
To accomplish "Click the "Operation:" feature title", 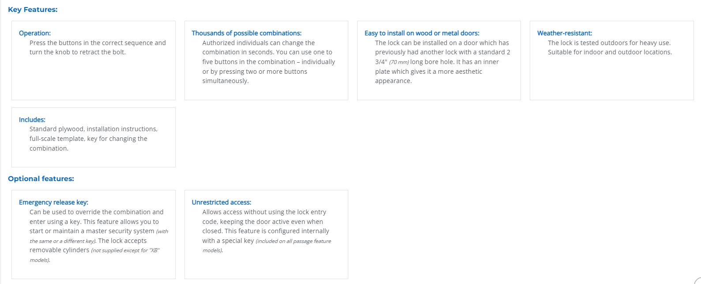I will 35,33.
